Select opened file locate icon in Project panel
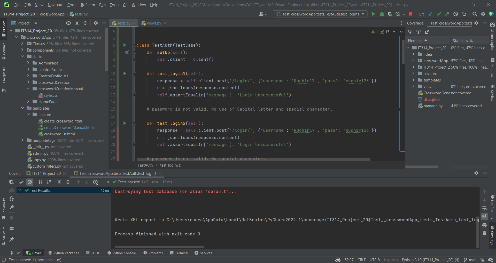This screenshot has width=496, height=263. point(68,23)
